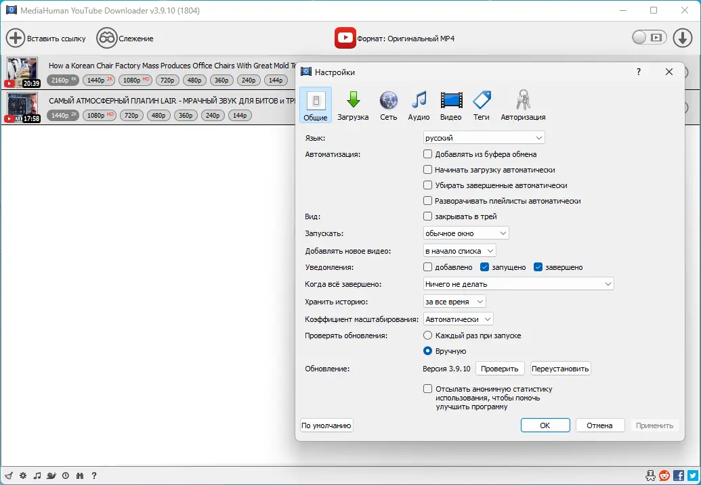Click the Korean Chair Factory video thumbnail

click(22, 72)
